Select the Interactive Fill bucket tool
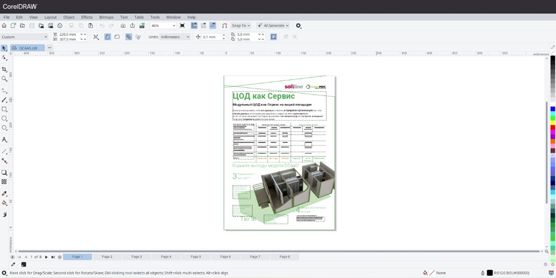 point(4,203)
